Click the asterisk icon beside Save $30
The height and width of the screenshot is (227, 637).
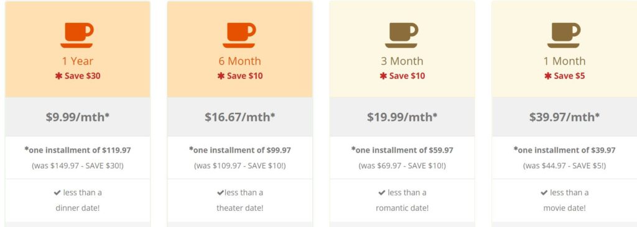[x=58, y=76]
